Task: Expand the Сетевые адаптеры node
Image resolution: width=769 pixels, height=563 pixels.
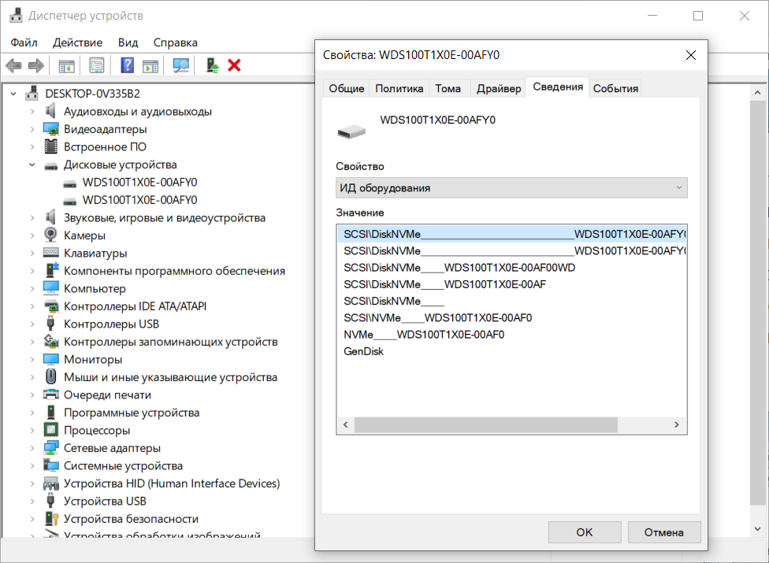Action: click(x=32, y=448)
